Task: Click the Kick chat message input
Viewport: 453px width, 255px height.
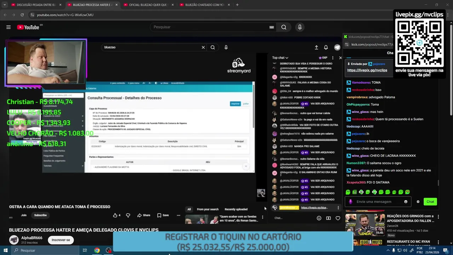Action: pyautogui.click(x=378, y=202)
